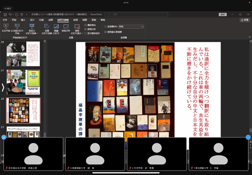Expand the left side panel arrow
The image size is (252, 175).
tap(3, 87)
